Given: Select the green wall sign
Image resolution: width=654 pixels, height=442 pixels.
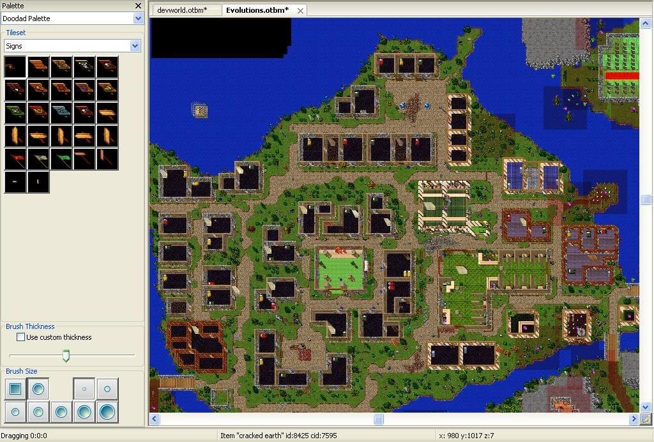Looking at the screenshot, I should pyautogui.click(x=15, y=113).
